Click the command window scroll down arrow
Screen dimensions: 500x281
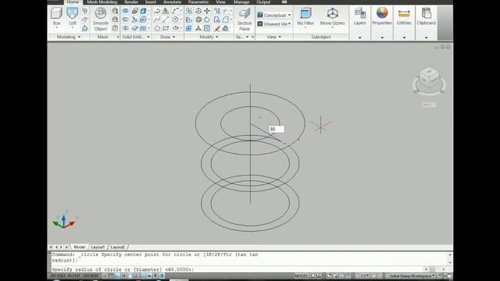click(x=450, y=262)
